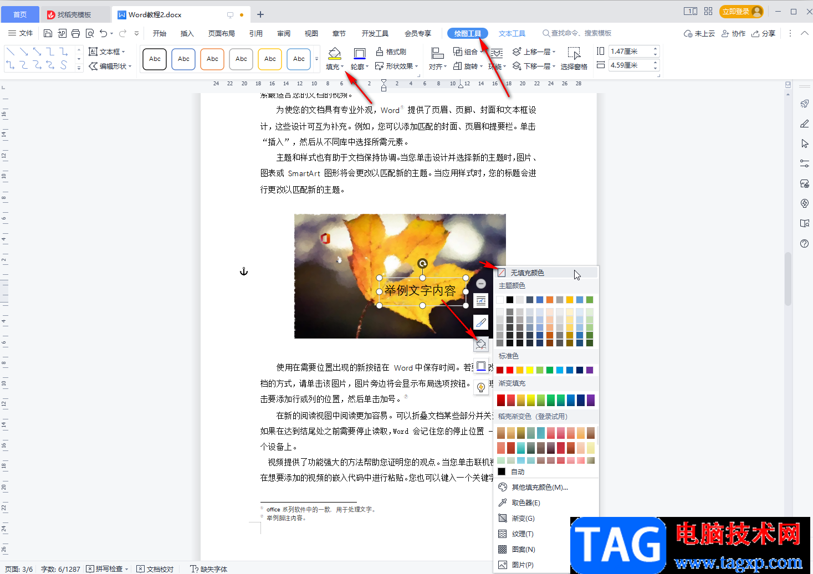The width and height of the screenshot is (813, 574).
Task: Click the floating brush style icon
Action: pos(481,322)
